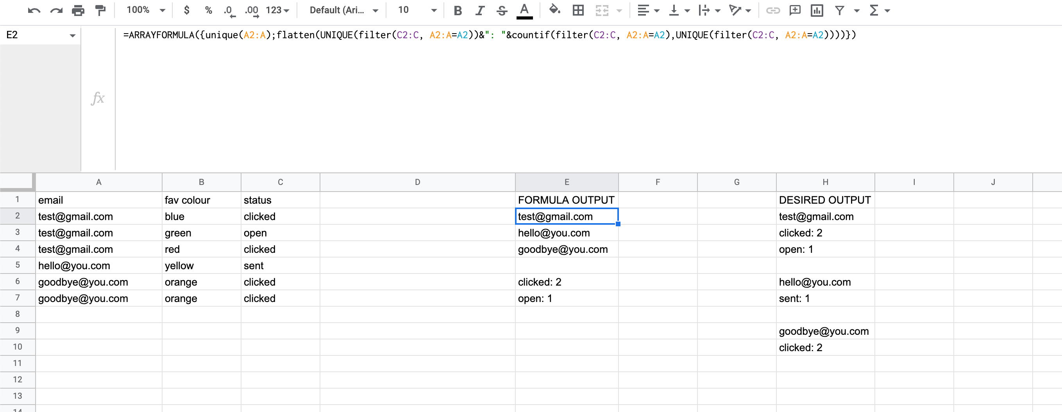Click 'sent: 1' in column H

pyautogui.click(x=825, y=298)
